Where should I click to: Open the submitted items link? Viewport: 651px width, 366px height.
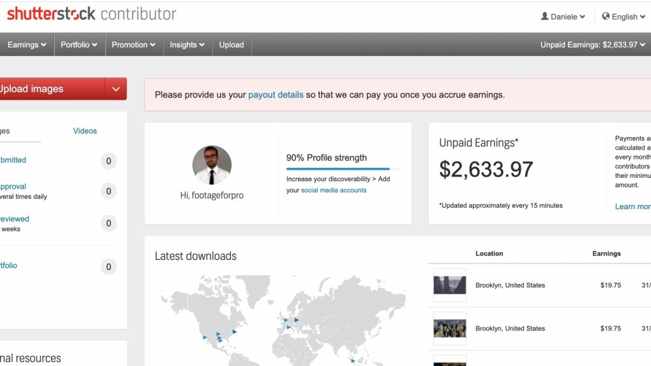pyautogui.click(x=13, y=159)
